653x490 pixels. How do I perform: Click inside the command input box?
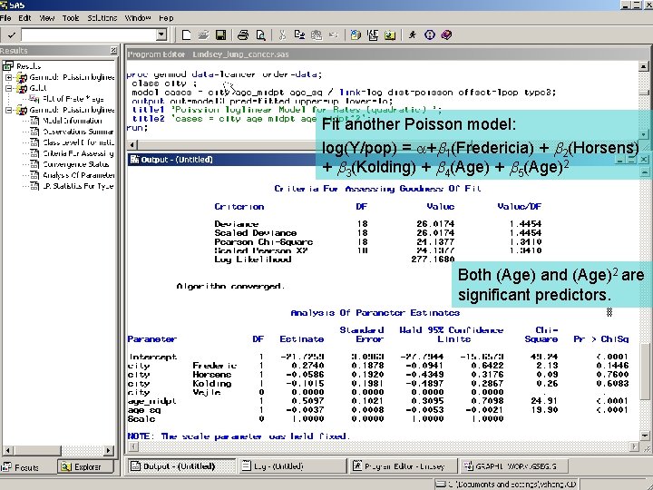click(x=89, y=34)
